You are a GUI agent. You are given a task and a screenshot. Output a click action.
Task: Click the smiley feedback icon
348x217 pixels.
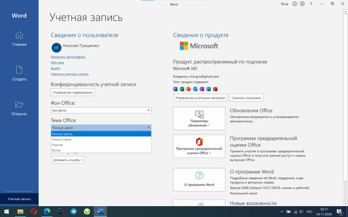click(295, 4)
